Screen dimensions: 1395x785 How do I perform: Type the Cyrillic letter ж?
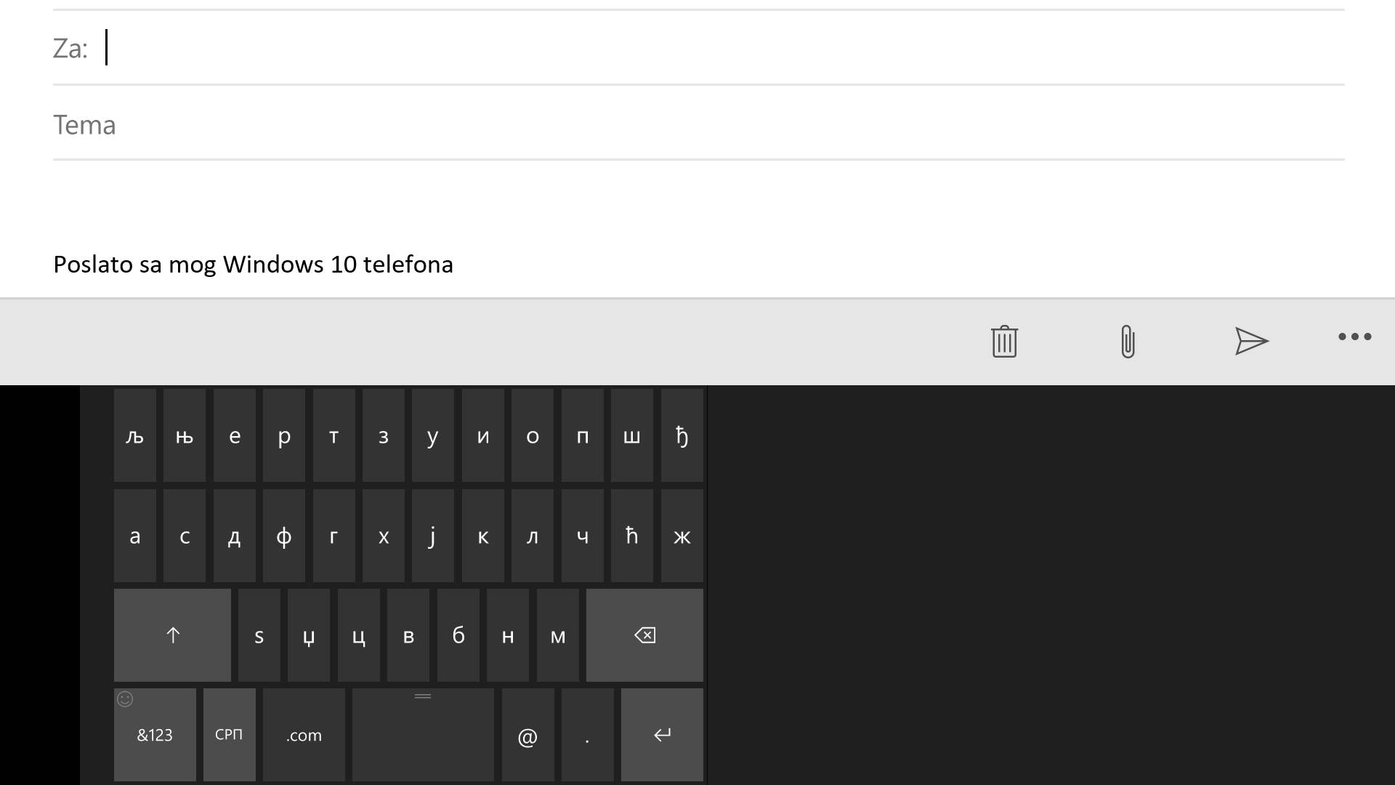point(681,536)
